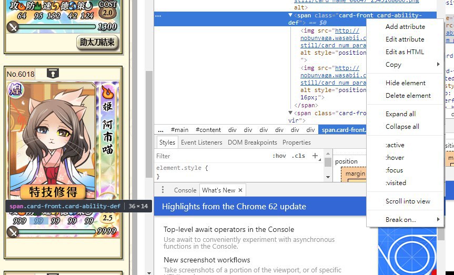Viewport: 454px width, 275px height.
Task: Click the ellipsis beside the selected span
Action: [158, 16]
